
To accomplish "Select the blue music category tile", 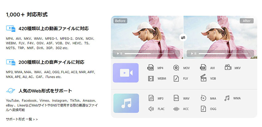I will pos(125,103).
